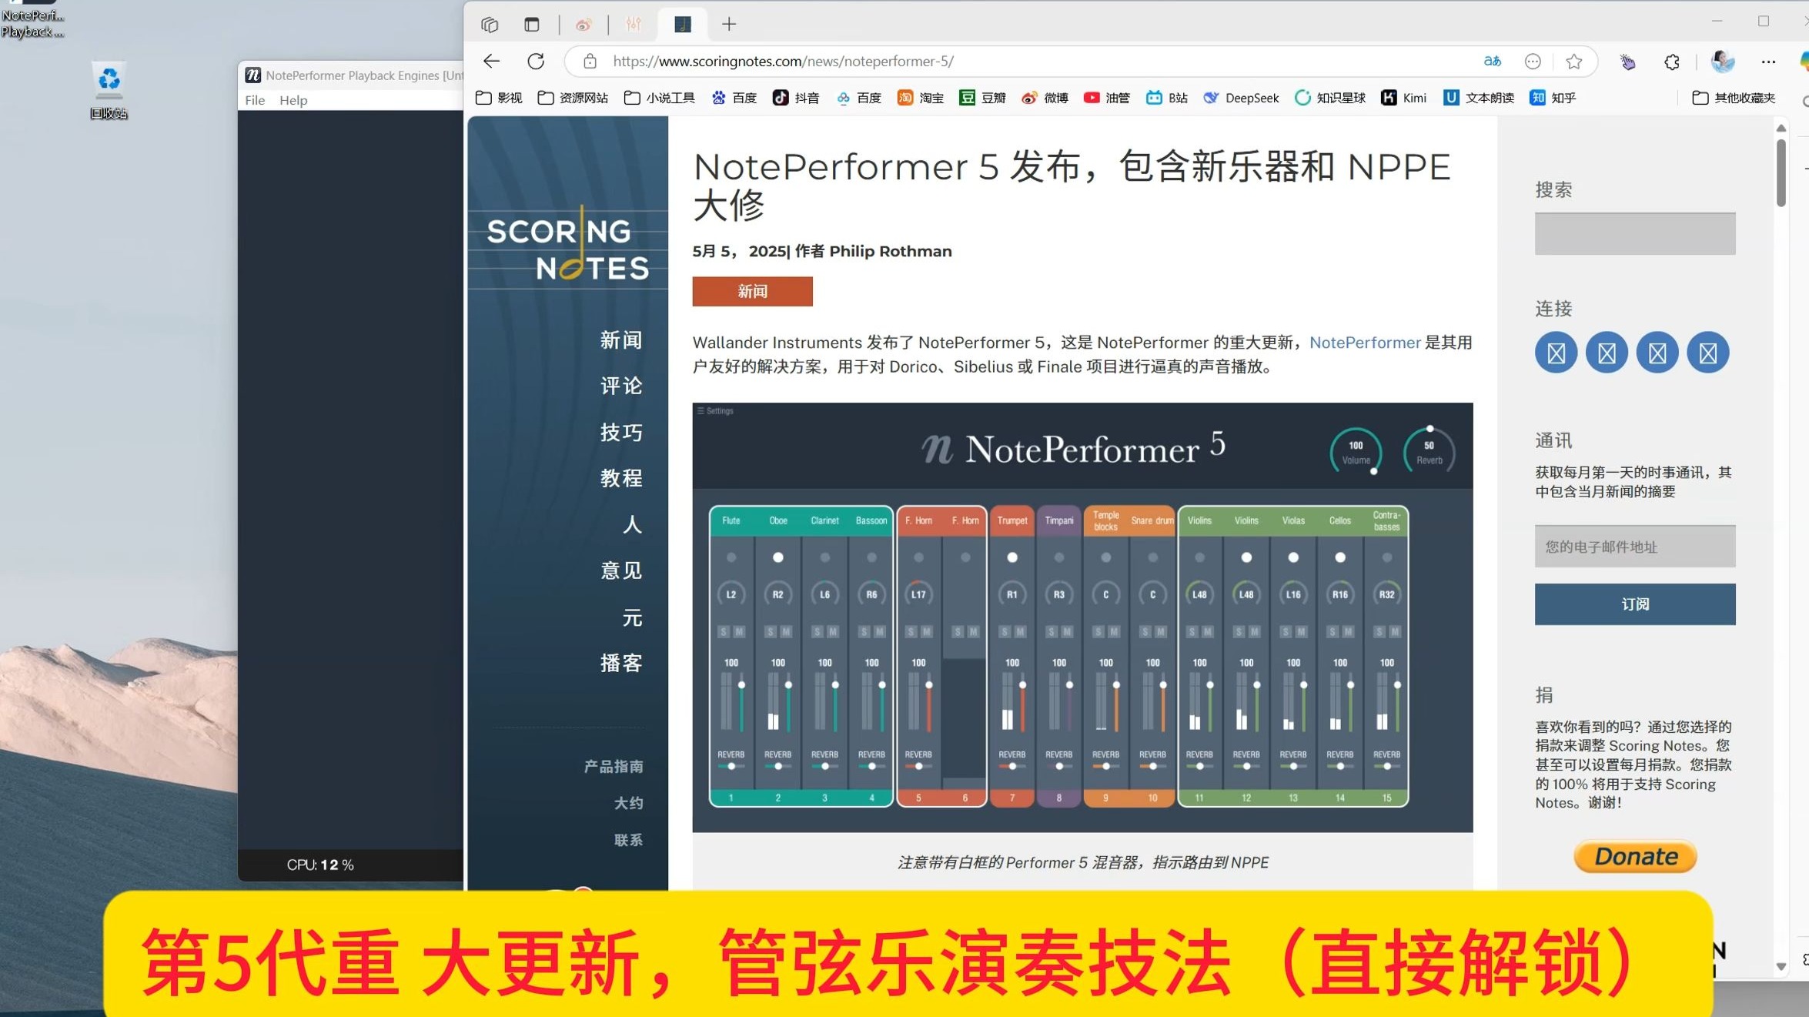
Task: Click CPU 12 % status in NotePerformer window
Action: pyautogui.click(x=320, y=865)
